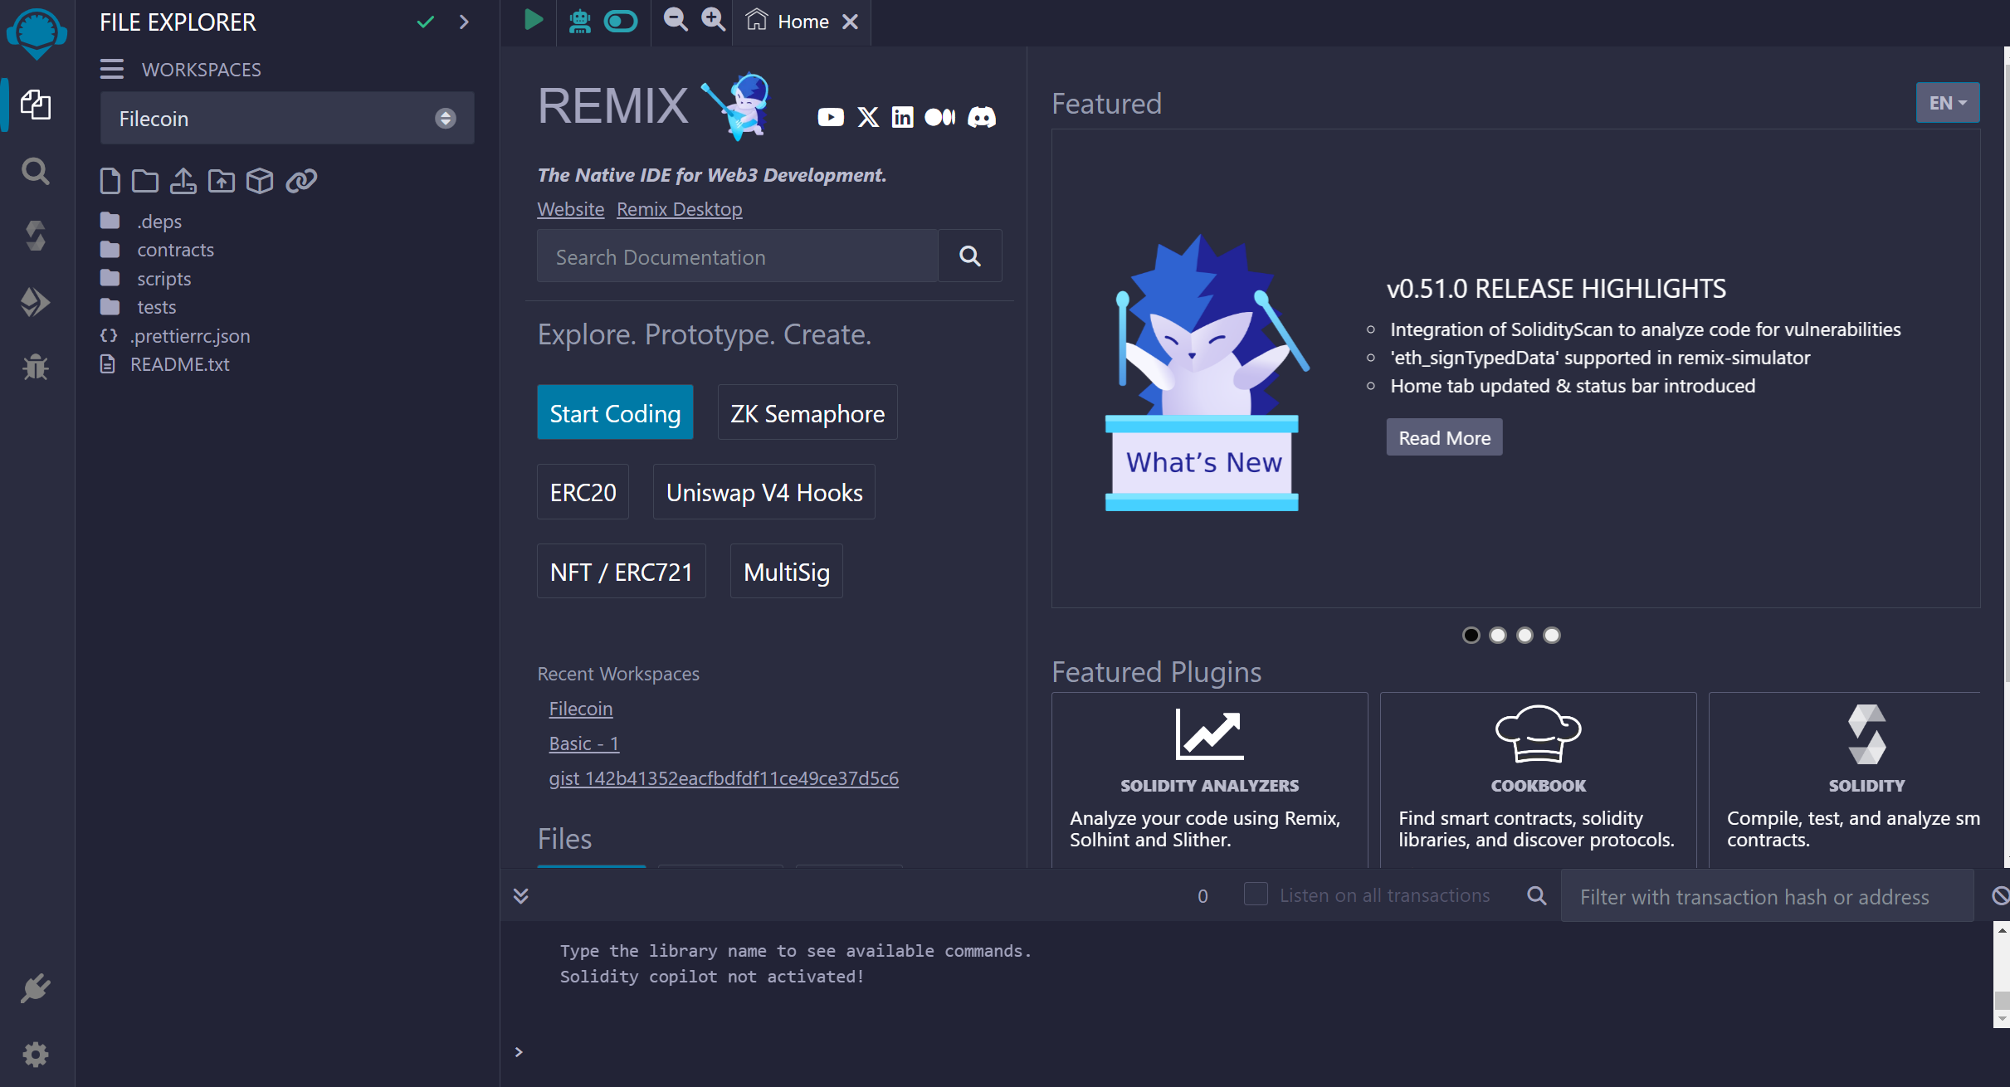This screenshot has width=2010, height=1087.
Task: Create new file in file explorer
Action: 110,180
